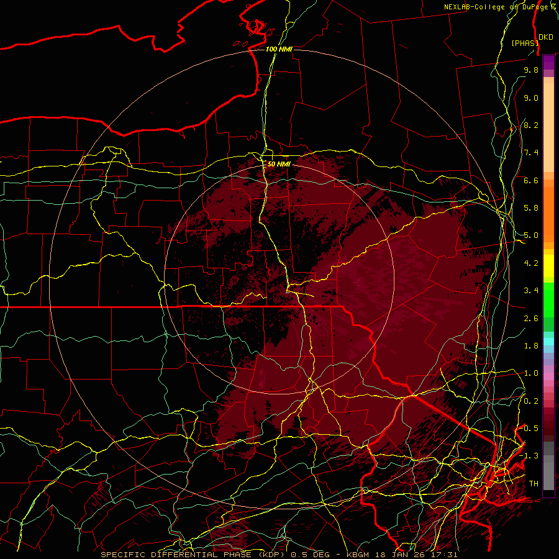Click the -0.5 value on the legend

tap(529, 429)
